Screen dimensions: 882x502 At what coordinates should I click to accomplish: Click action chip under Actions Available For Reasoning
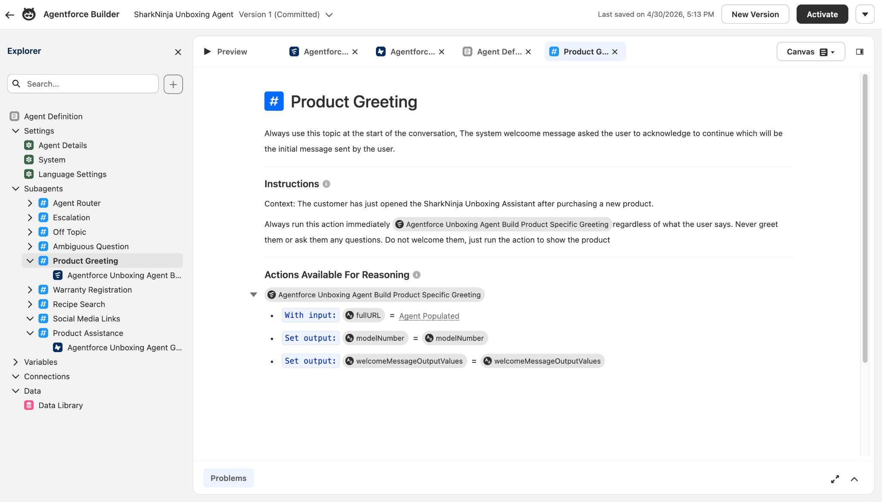(374, 295)
